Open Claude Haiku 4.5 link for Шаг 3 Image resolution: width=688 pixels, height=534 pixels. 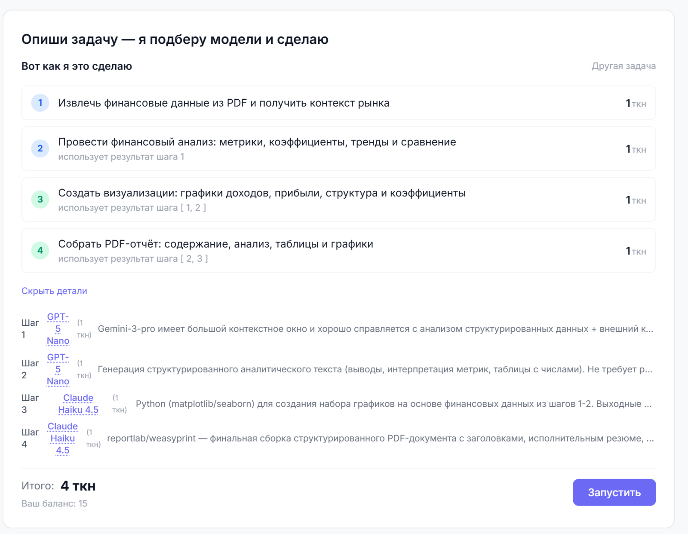78,404
